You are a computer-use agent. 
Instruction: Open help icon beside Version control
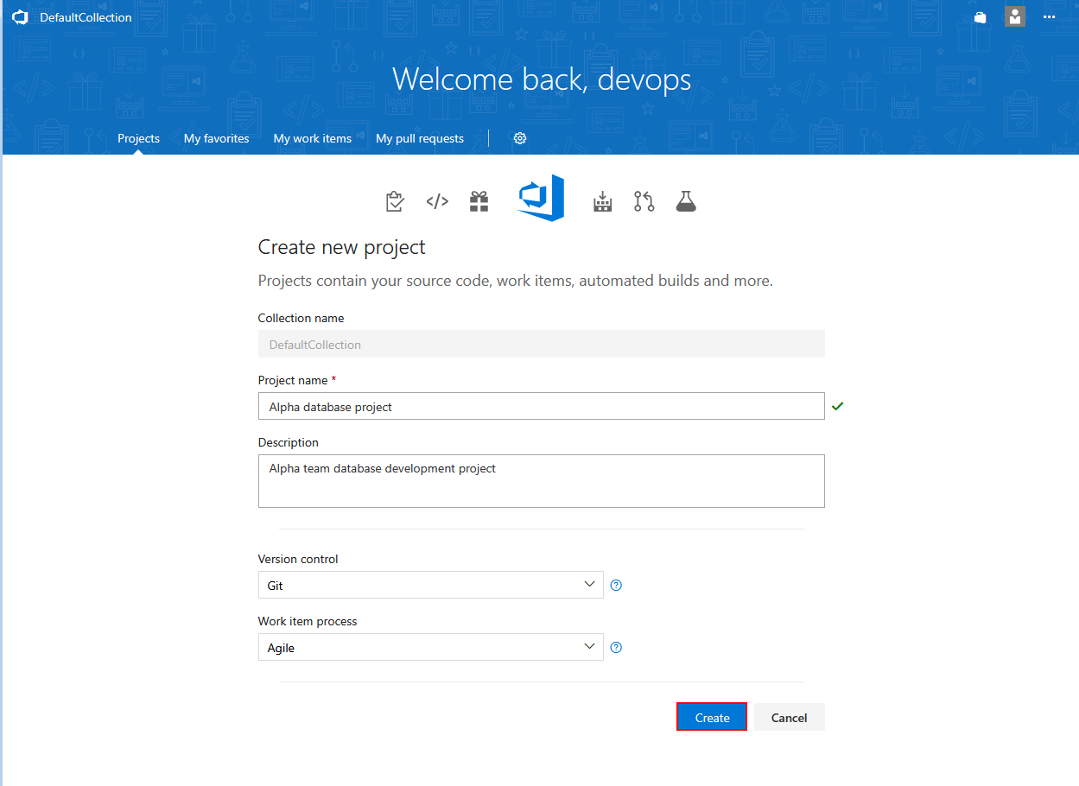point(616,585)
